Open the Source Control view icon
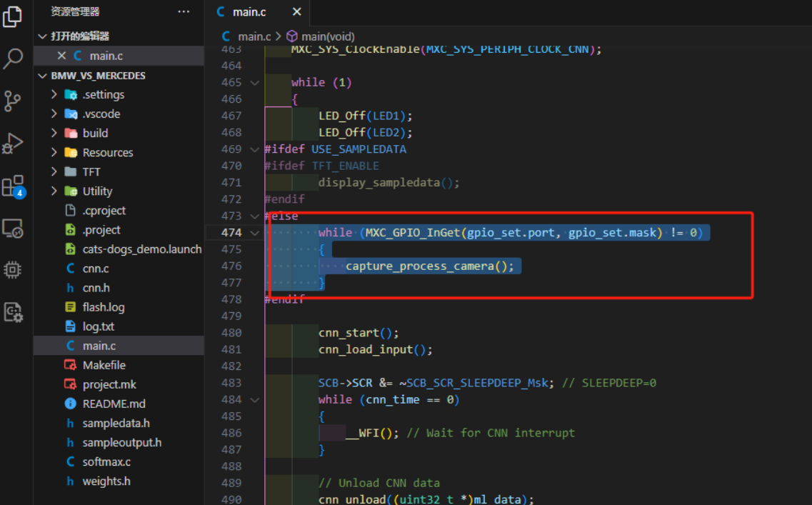 (x=12, y=101)
